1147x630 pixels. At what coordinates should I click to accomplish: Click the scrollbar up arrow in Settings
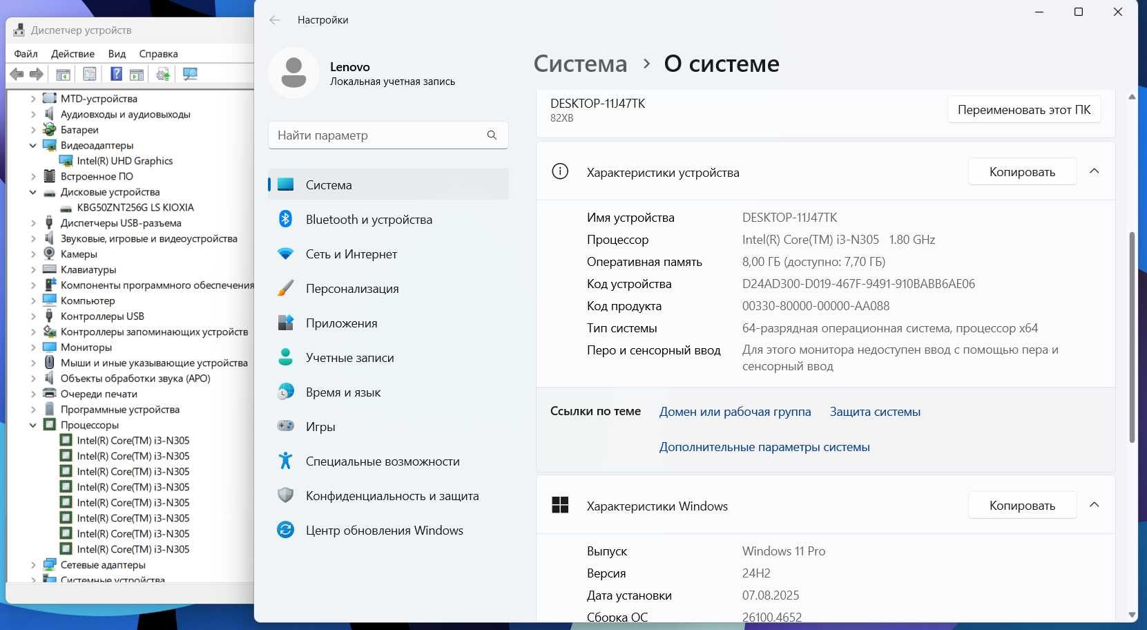click(1132, 97)
